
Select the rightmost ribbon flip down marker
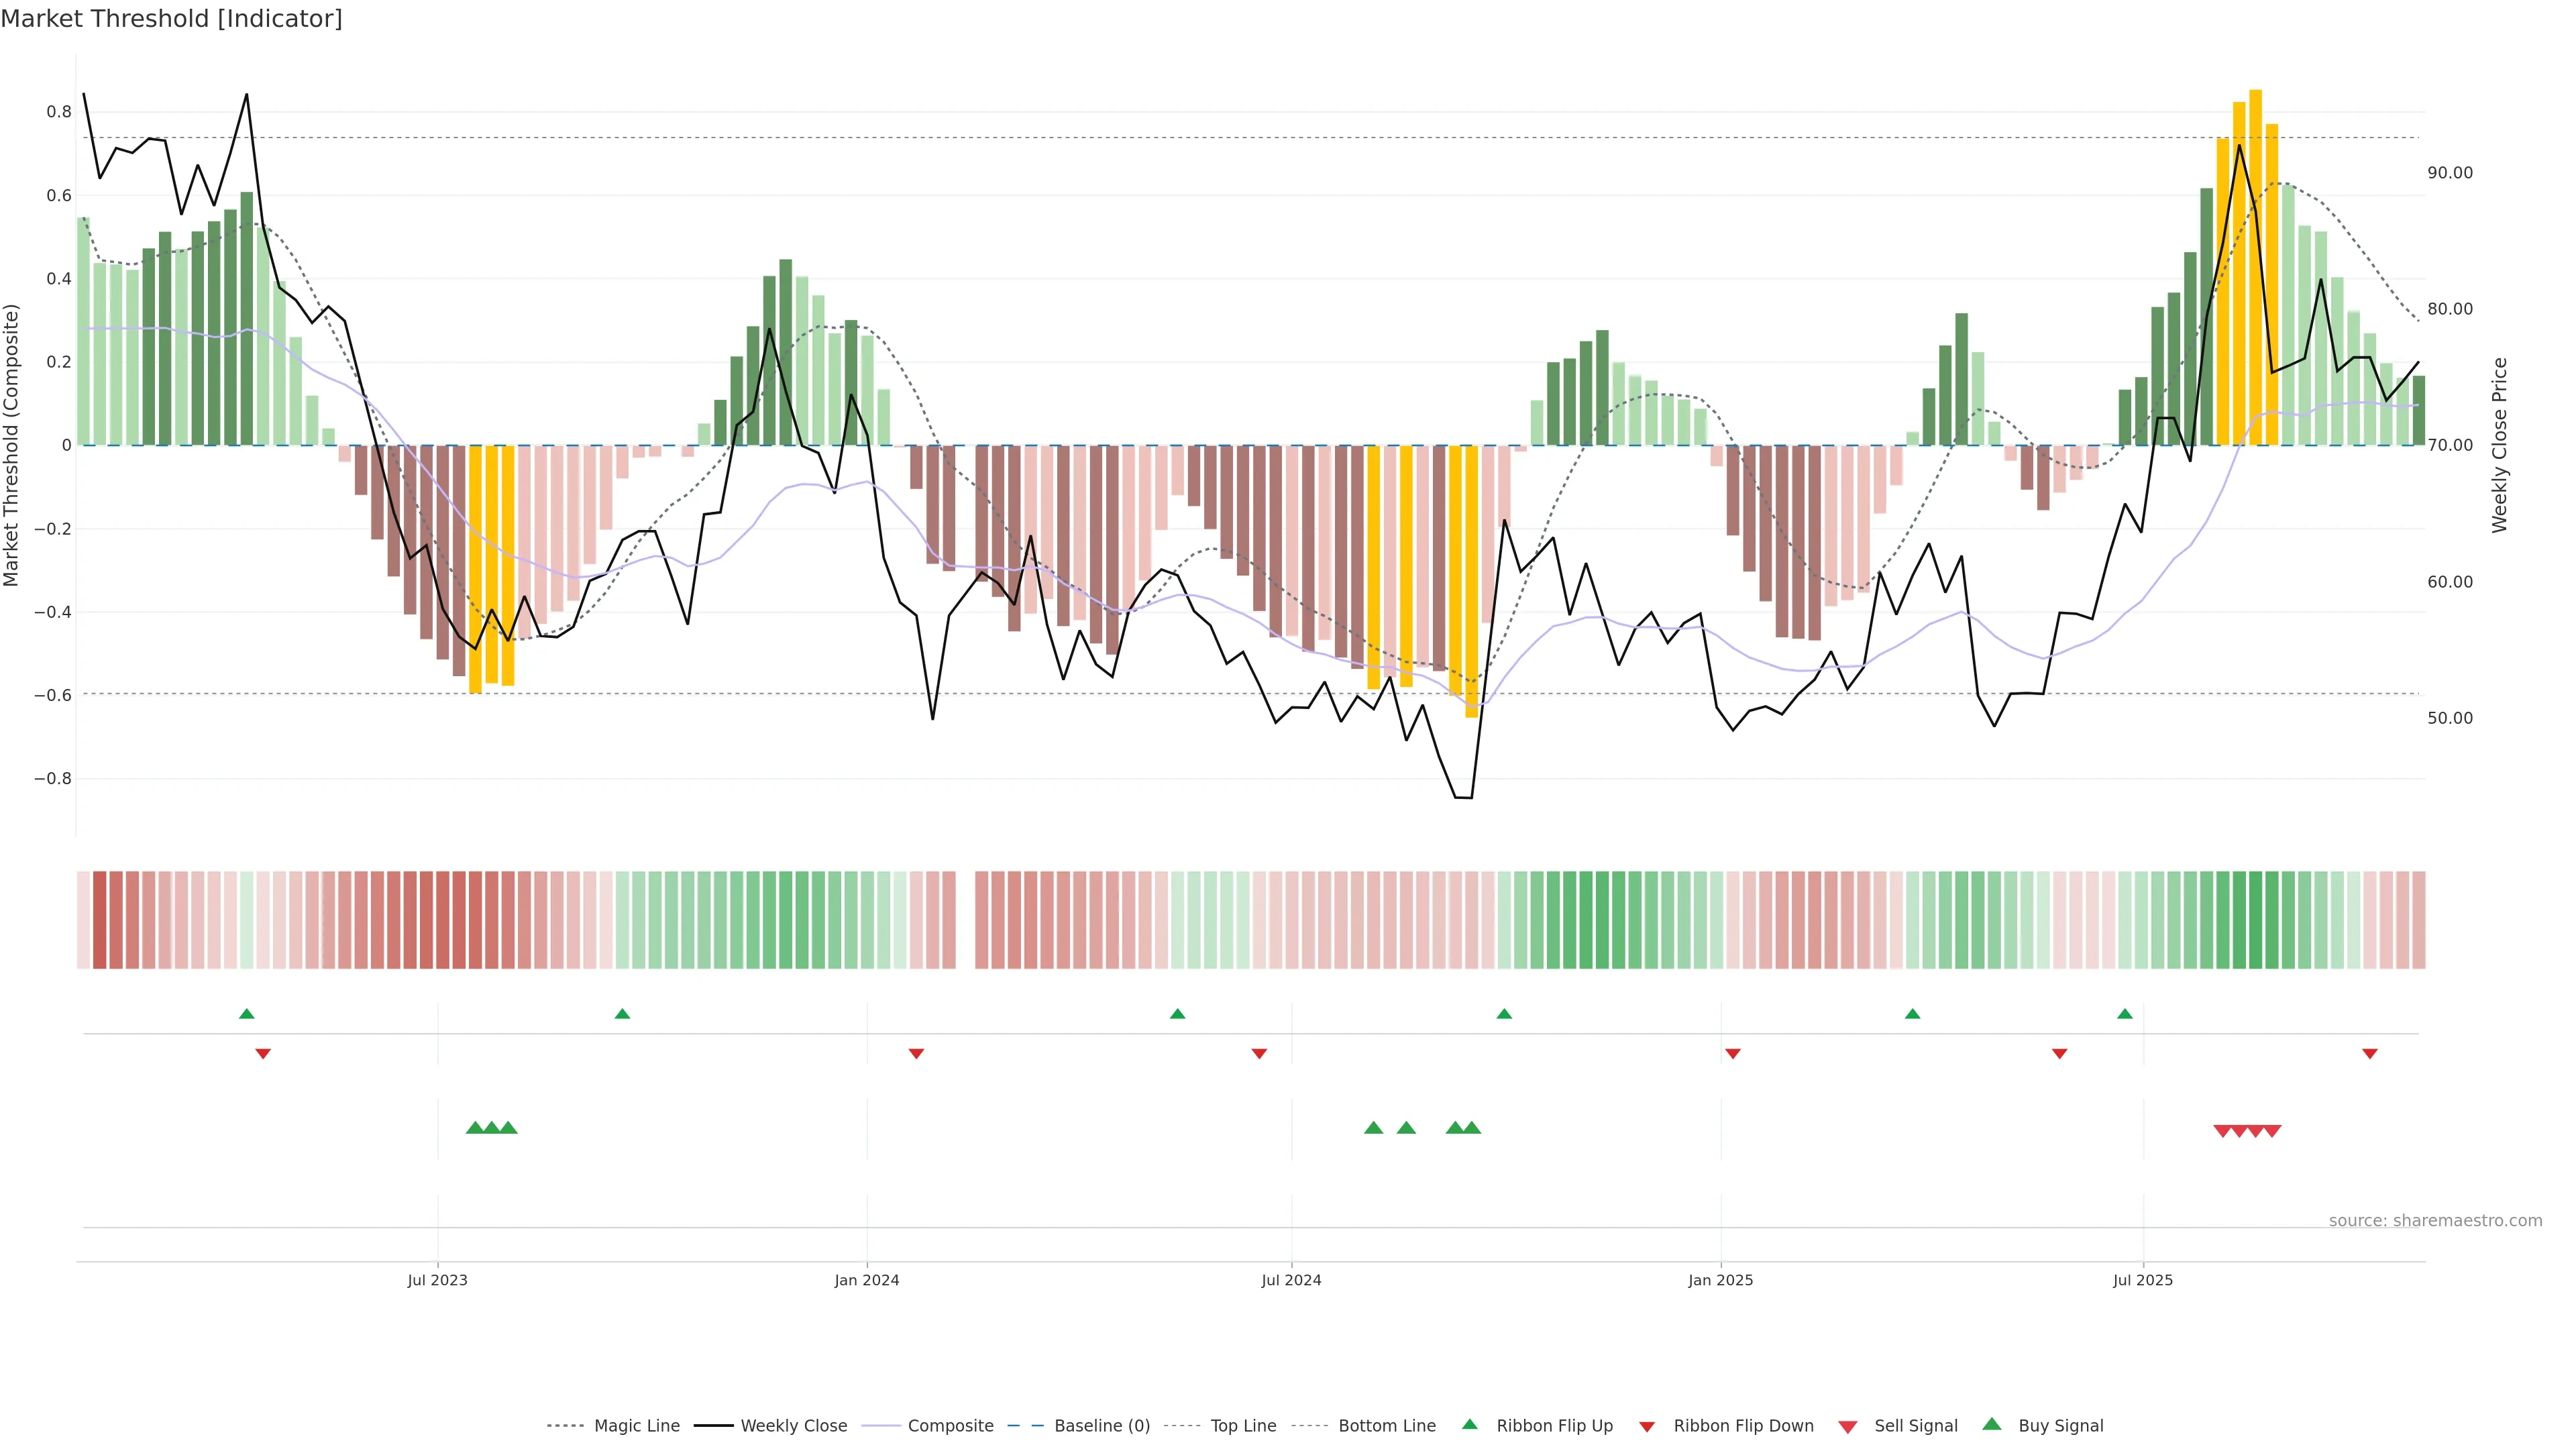point(2369,1053)
